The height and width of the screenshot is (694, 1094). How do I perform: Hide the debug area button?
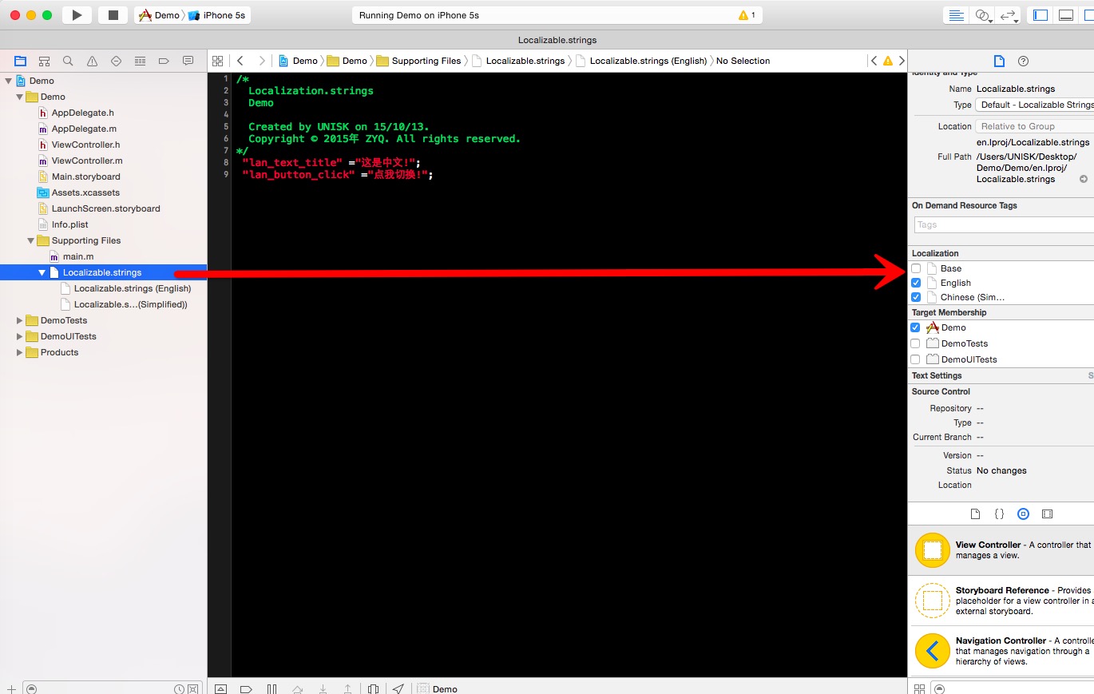220,688
